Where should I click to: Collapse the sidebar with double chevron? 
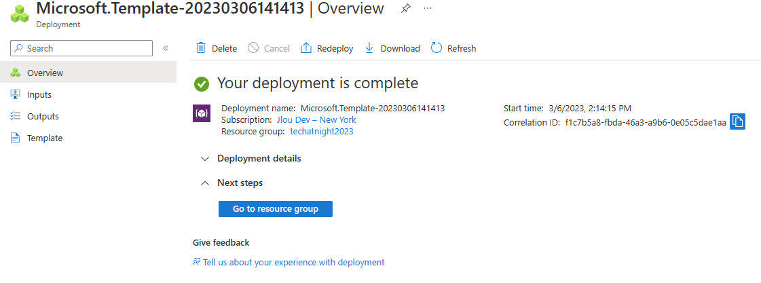click(166, 48)
